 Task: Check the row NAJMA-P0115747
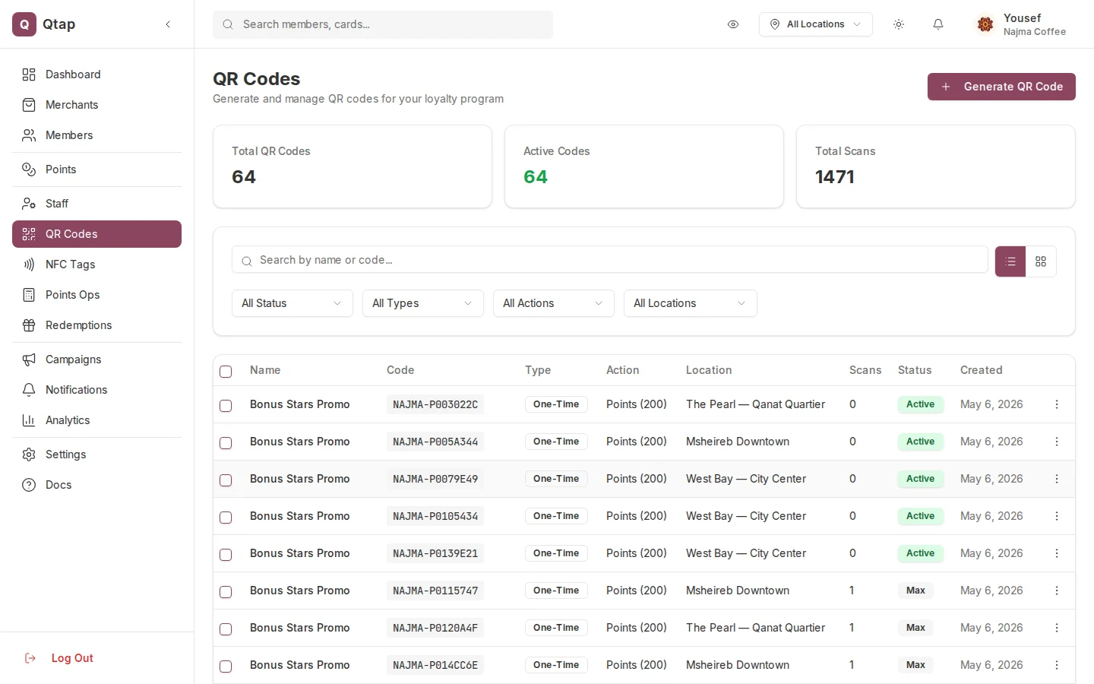[226, 591]
